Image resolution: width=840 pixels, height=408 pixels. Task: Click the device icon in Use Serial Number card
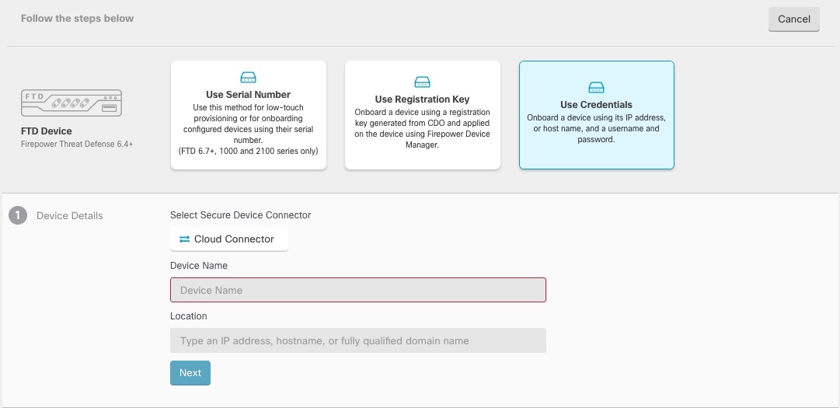[248, 78]
